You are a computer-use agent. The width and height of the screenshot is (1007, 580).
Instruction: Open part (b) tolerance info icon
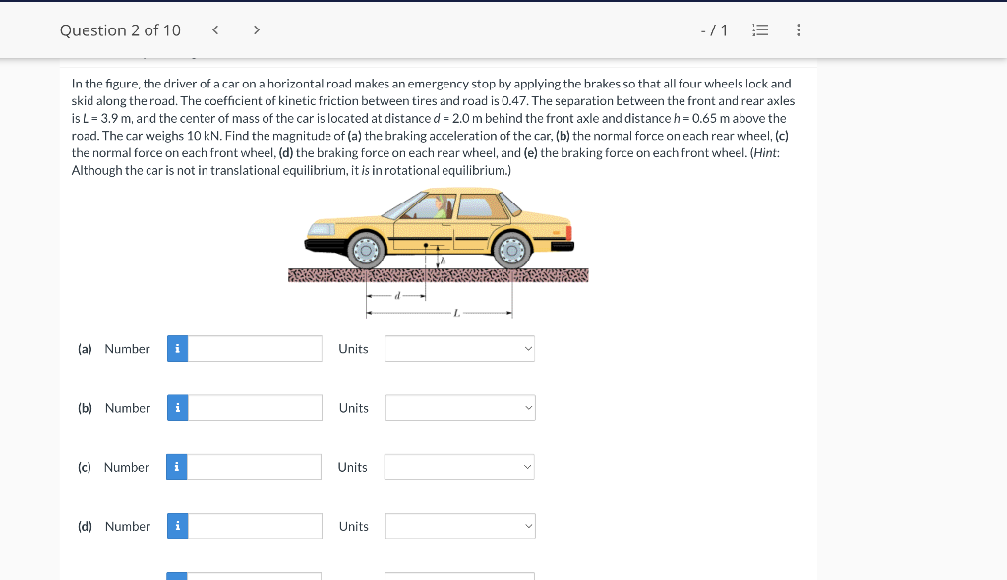coord(177,407)
